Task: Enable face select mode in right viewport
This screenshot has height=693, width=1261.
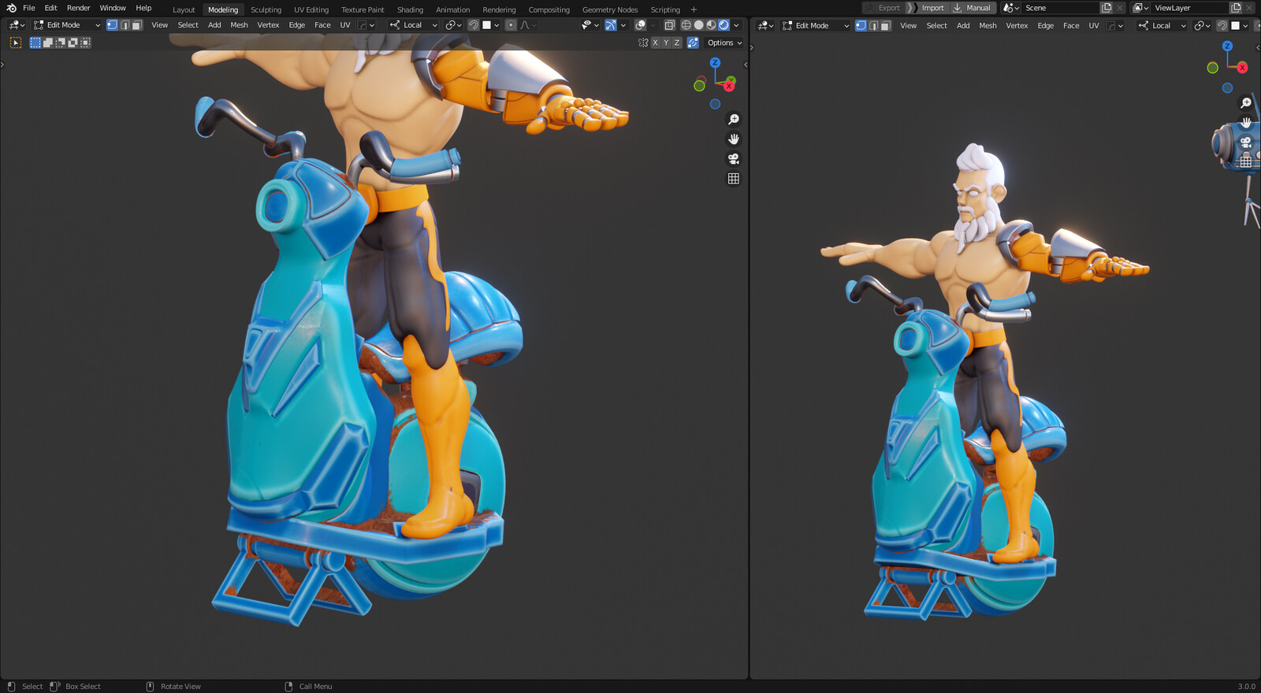Action: point(886,25)
